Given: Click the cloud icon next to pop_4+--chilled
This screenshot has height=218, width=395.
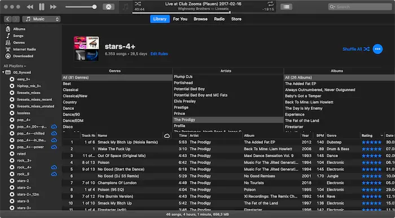Looking at the screenshot, I should point(54,134).
